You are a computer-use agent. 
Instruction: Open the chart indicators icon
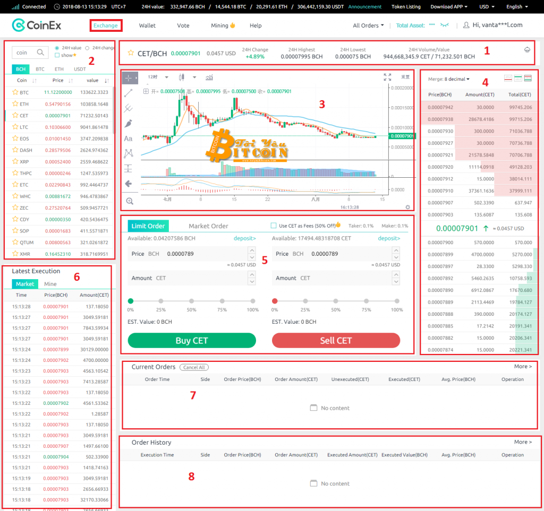(209, 77)
